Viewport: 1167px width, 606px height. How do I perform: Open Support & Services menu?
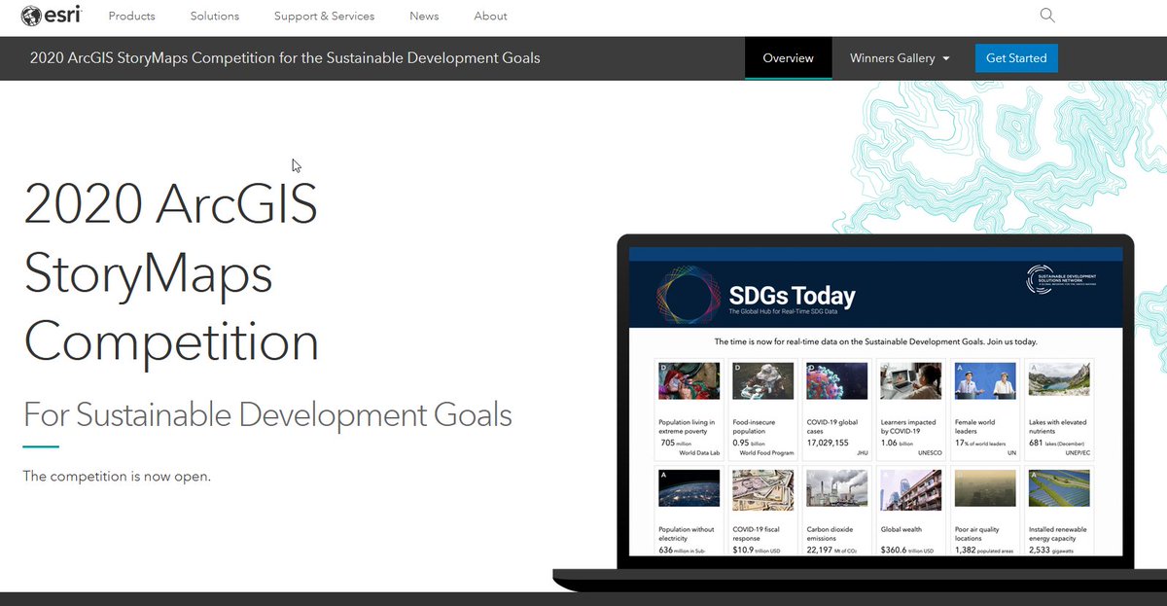[324, 17]
